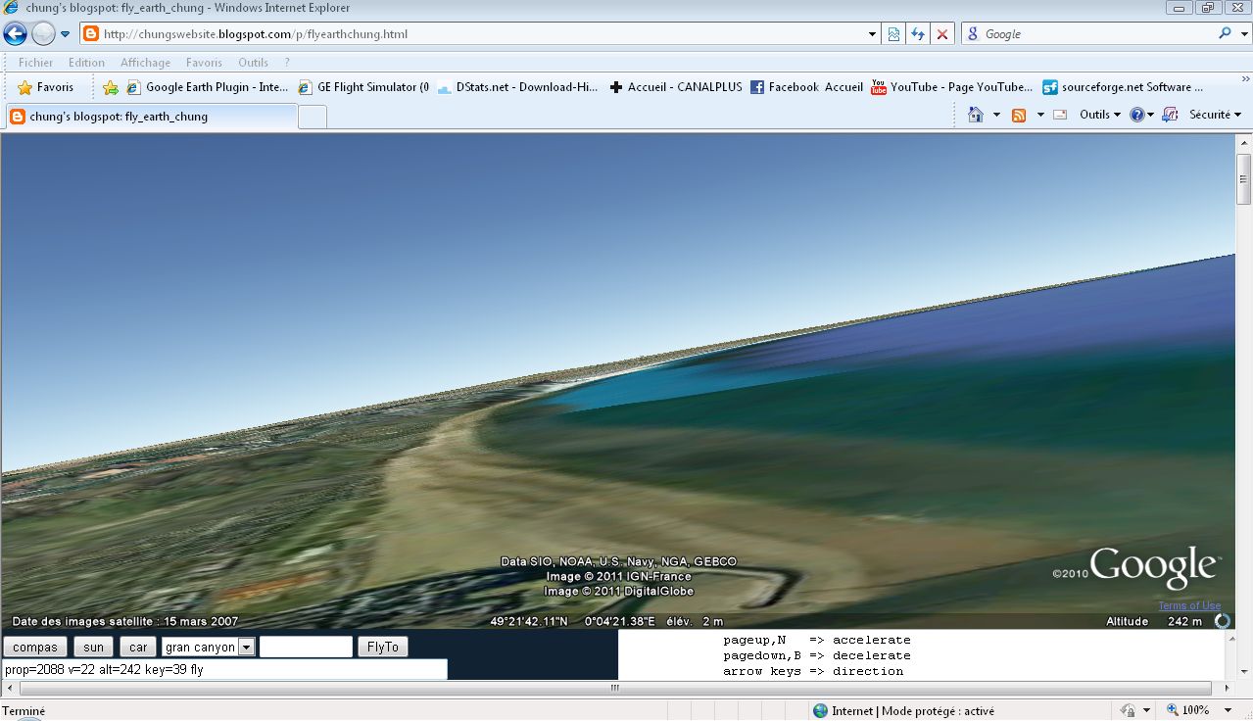Click the 49°21'42.11"N coordinates text
Image resolution: width=1253 pixels, height=721 pixels.
point(529,621)
